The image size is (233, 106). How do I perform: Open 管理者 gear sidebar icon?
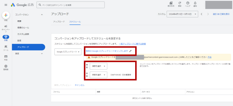pos(6,66)
